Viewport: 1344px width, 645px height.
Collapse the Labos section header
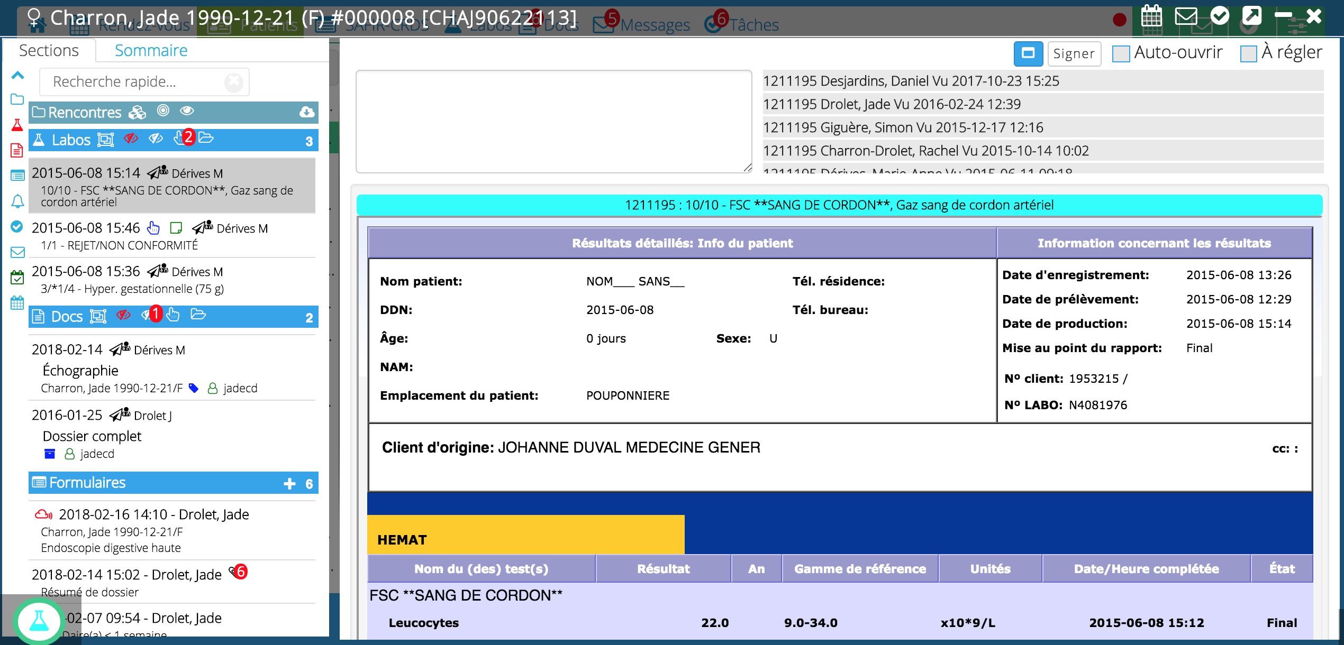[x=71, y=140]
